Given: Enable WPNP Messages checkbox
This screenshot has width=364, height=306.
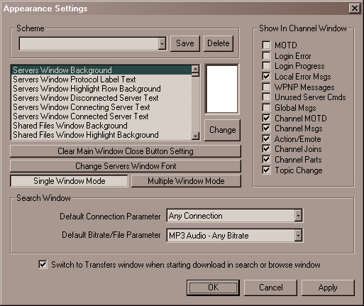Looking at the screenshot, I should (x=266, y=87).
